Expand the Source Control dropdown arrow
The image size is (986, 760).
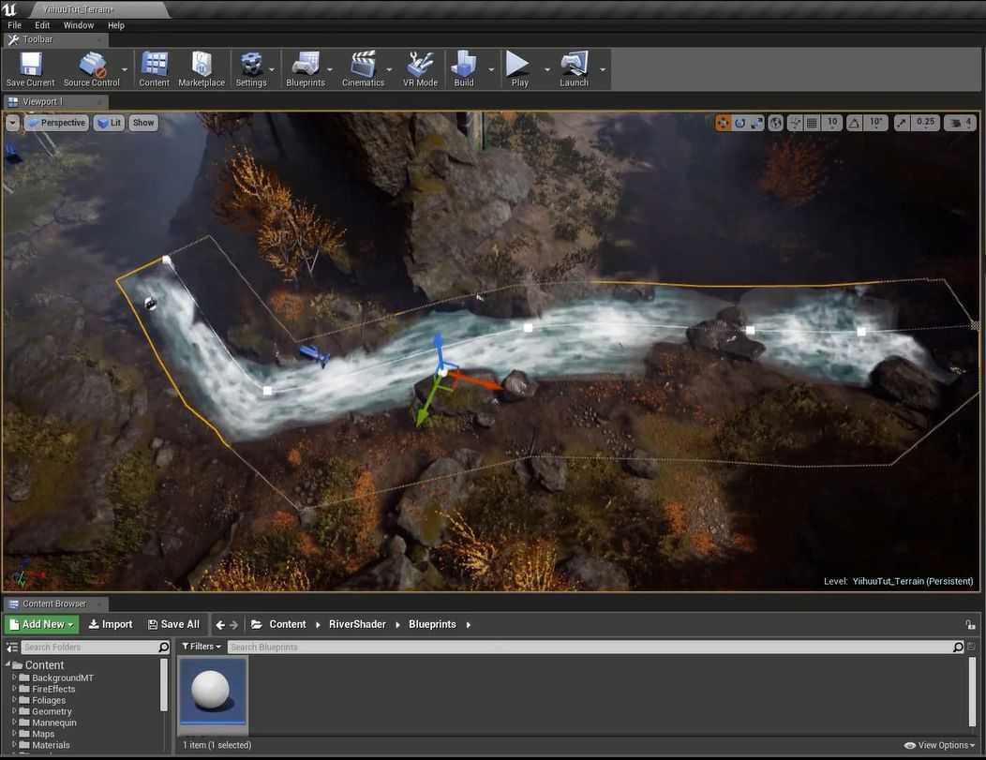[x=125, y=69]
